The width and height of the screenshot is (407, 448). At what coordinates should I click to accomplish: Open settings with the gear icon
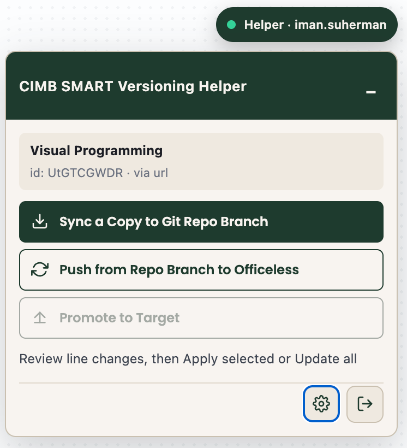click(321, 404)
